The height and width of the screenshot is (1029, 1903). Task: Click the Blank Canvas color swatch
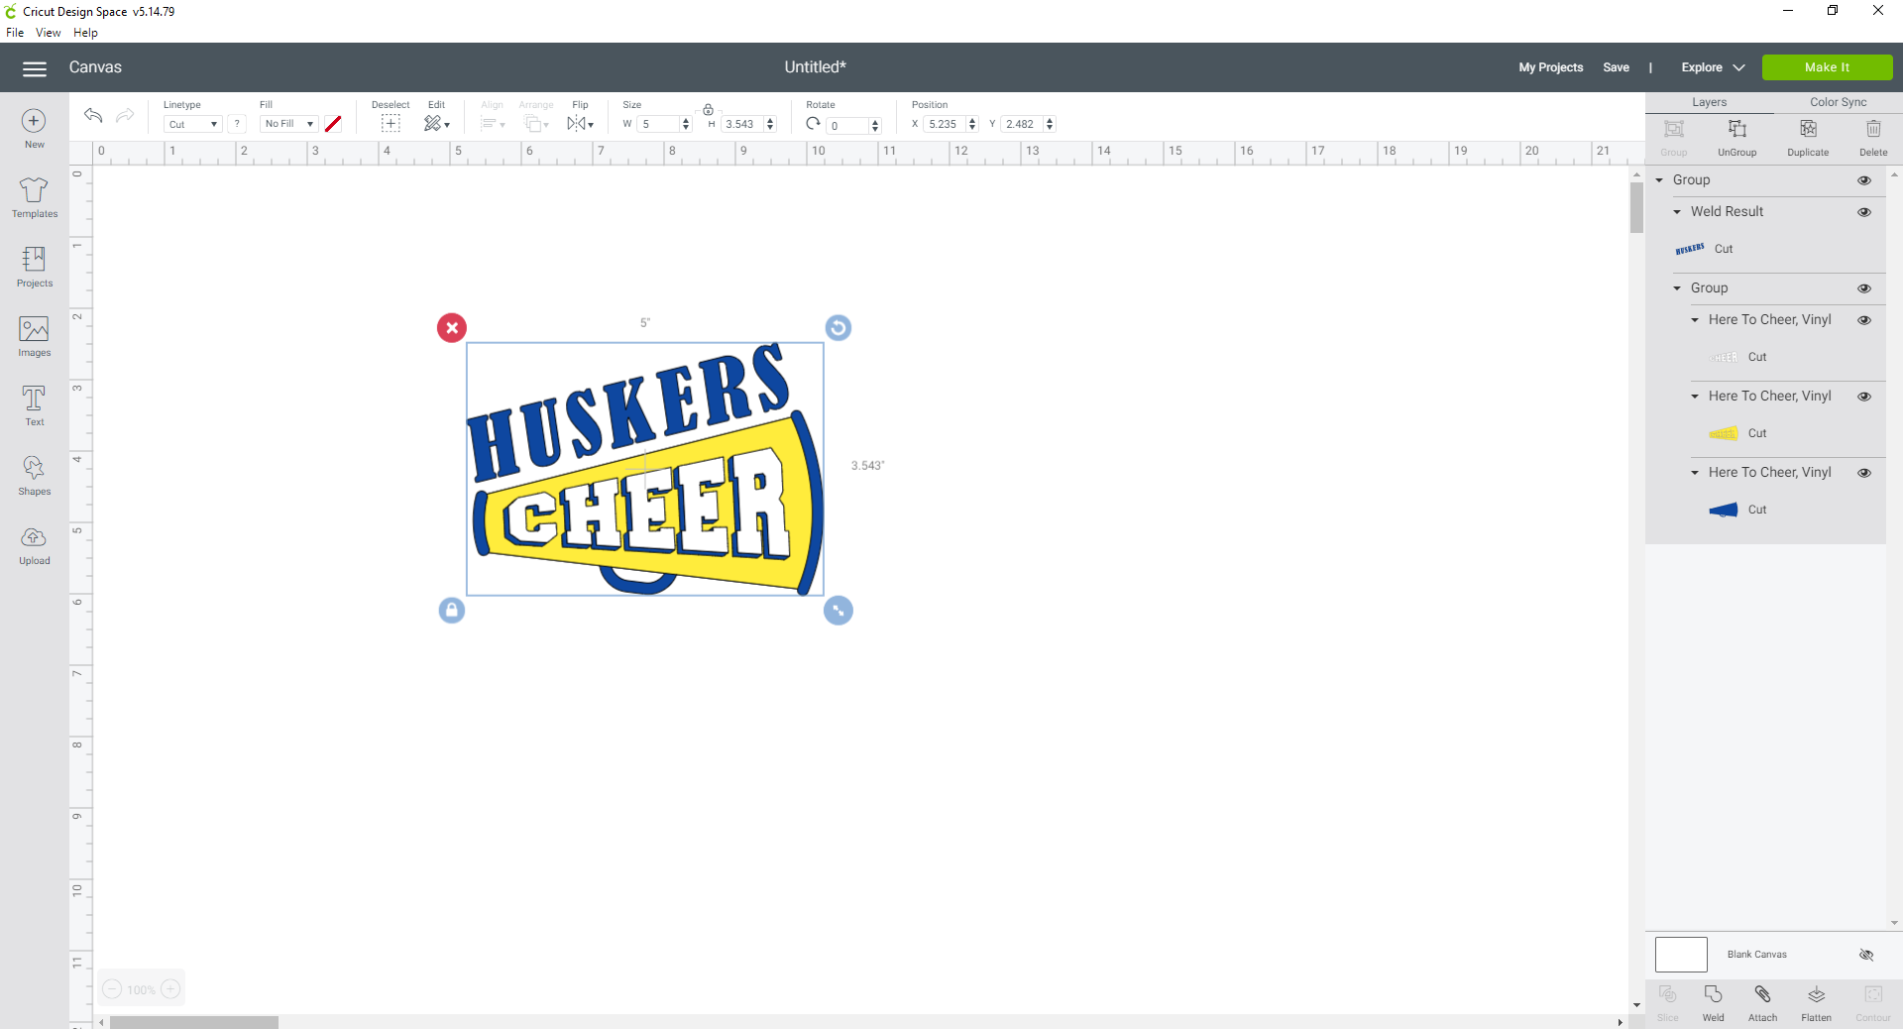tap(1681, 955)
